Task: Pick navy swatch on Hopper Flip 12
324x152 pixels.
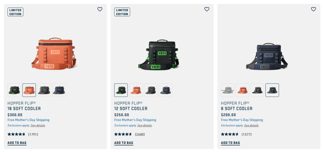Action: pyautogui.click(x=166, y=90)
